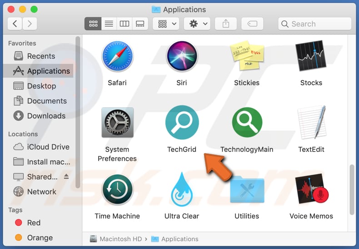Image resolution: width=359 pixels, height=249 pixels.
Task: Eject the Shared volume in sidebar
Action: click(66, 177)
